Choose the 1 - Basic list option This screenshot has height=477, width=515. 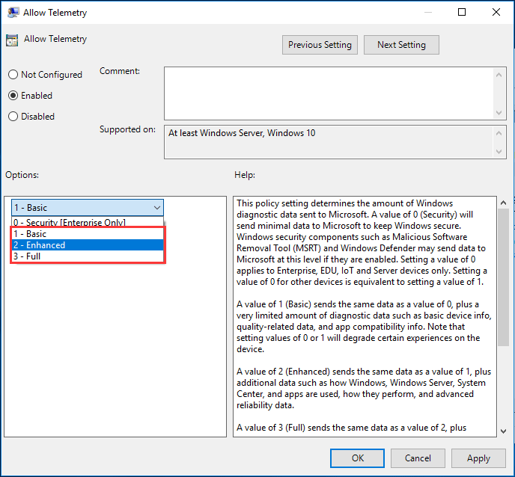click(88, 234)
